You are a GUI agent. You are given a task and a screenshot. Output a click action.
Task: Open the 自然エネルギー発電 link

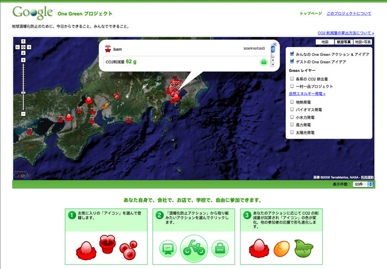(307, 94)
